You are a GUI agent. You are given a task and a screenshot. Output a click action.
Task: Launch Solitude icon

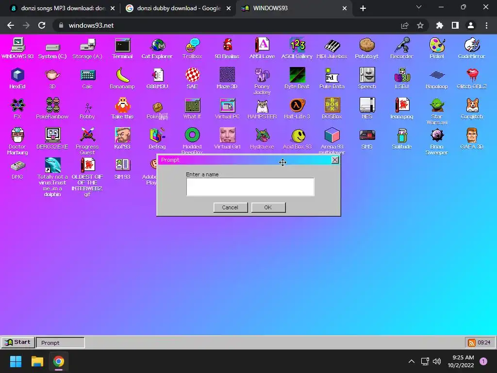pyautogui.click(x=401, y=139)
